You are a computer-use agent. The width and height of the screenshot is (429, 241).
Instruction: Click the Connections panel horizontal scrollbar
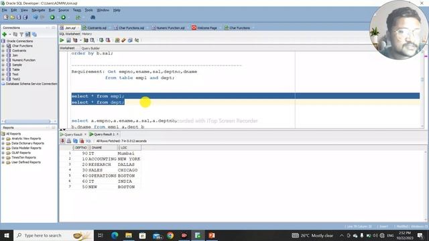27,121
